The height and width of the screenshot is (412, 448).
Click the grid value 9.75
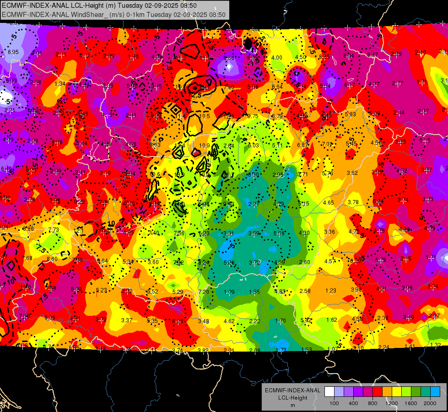point(253,116)
